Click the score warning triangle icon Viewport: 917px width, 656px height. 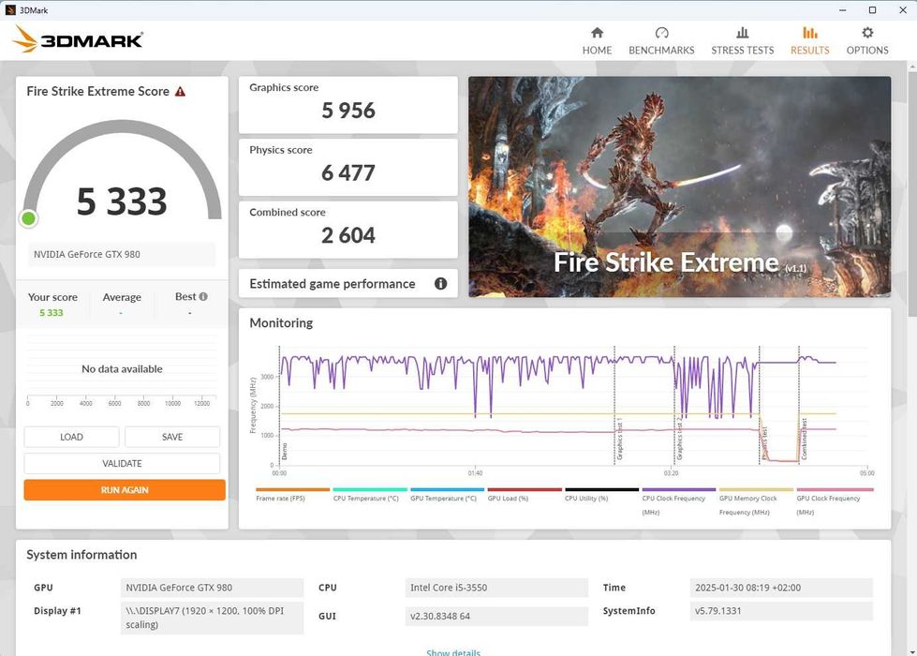point(180,91)
